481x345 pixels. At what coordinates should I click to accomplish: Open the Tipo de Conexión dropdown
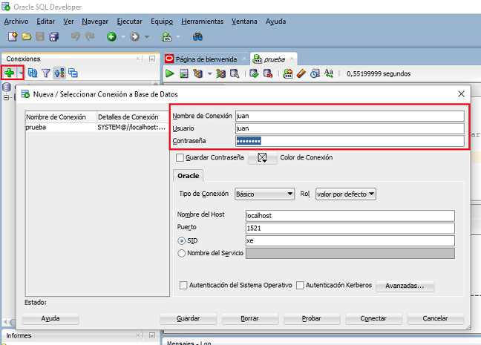264,194
